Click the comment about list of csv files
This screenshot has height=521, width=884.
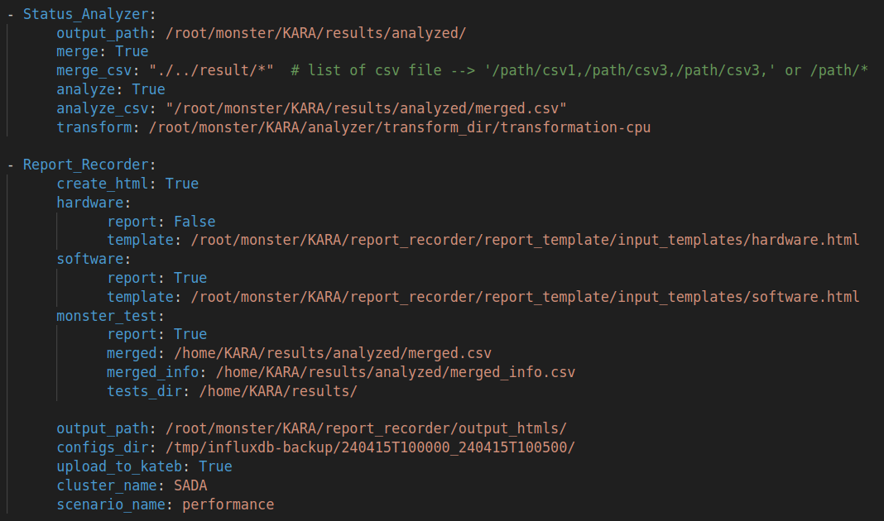[x=579, y=70]
